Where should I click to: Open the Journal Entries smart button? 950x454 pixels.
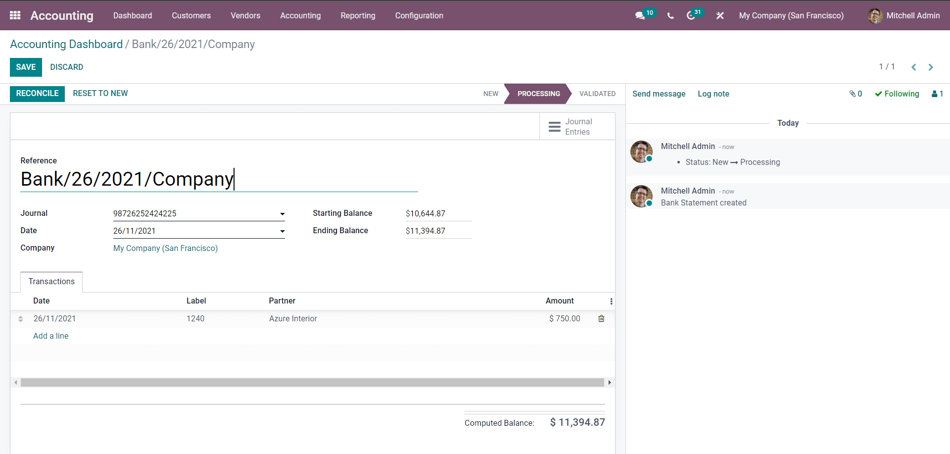[577, 127]
